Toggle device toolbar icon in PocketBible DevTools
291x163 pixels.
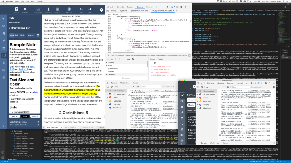click(x=111, y=7)
